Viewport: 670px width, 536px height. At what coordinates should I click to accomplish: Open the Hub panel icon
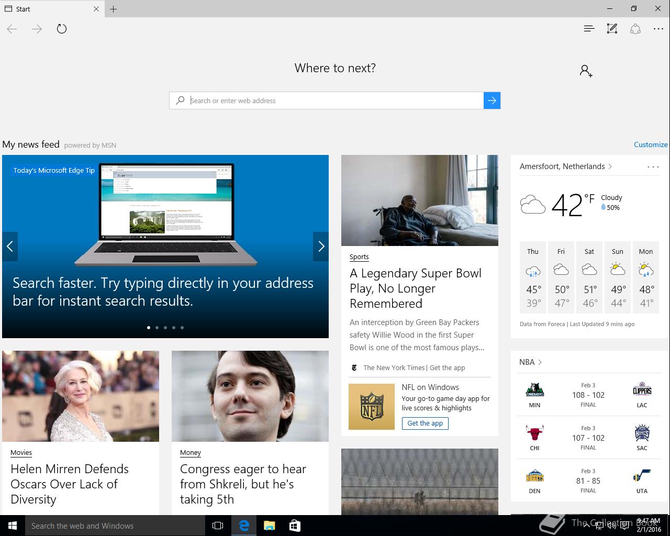tap(589, 29)
